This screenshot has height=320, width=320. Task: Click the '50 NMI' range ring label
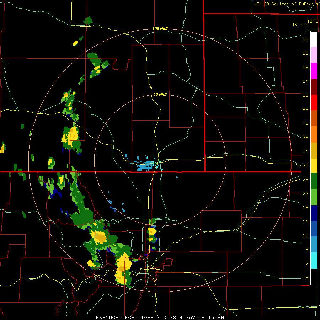[160, 94]
